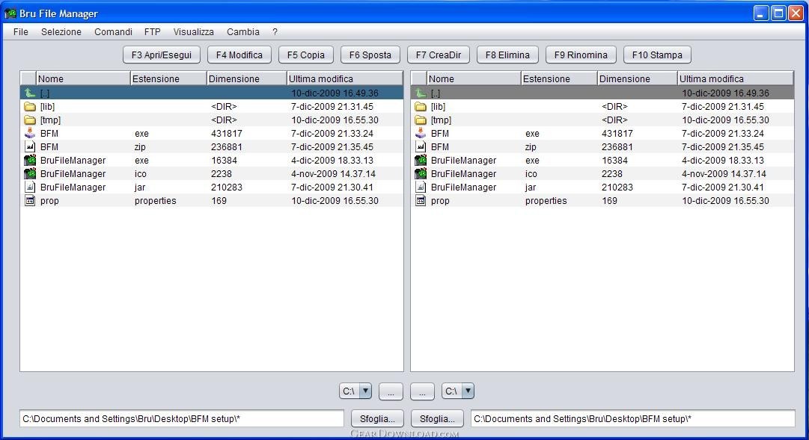Click the BFM exe installer icon in left pane
Screen dimensions: 809x440
pyautogui.click(x=30, y=134)
